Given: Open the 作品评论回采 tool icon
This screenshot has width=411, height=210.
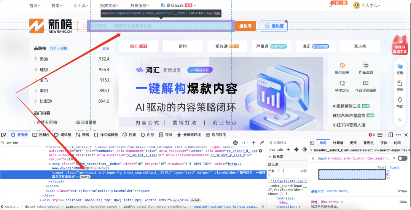Looking at the screenshot, I should 366,83.
